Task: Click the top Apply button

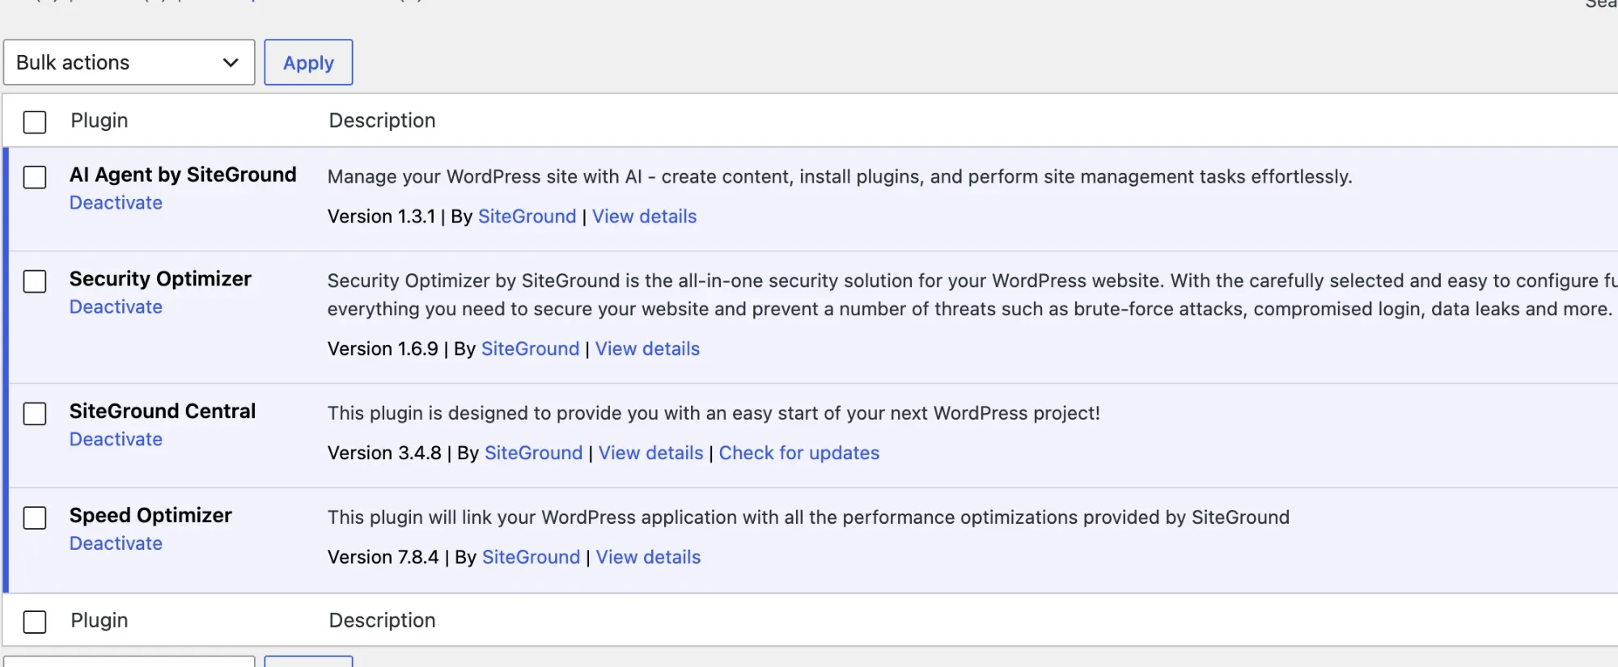Action: [308, 62]
